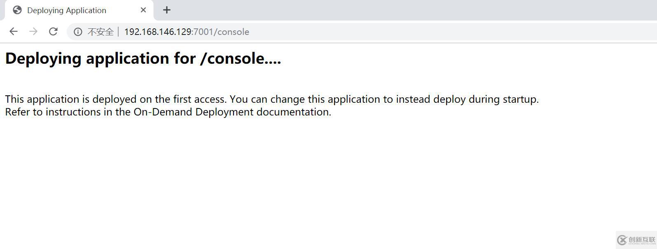Click 'On-Demand Deployment' in the text

193,112
